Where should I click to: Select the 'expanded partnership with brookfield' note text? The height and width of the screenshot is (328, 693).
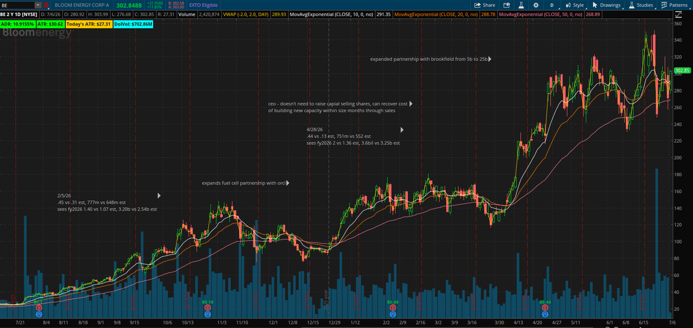pyautogui.click(x=429, y=59)
